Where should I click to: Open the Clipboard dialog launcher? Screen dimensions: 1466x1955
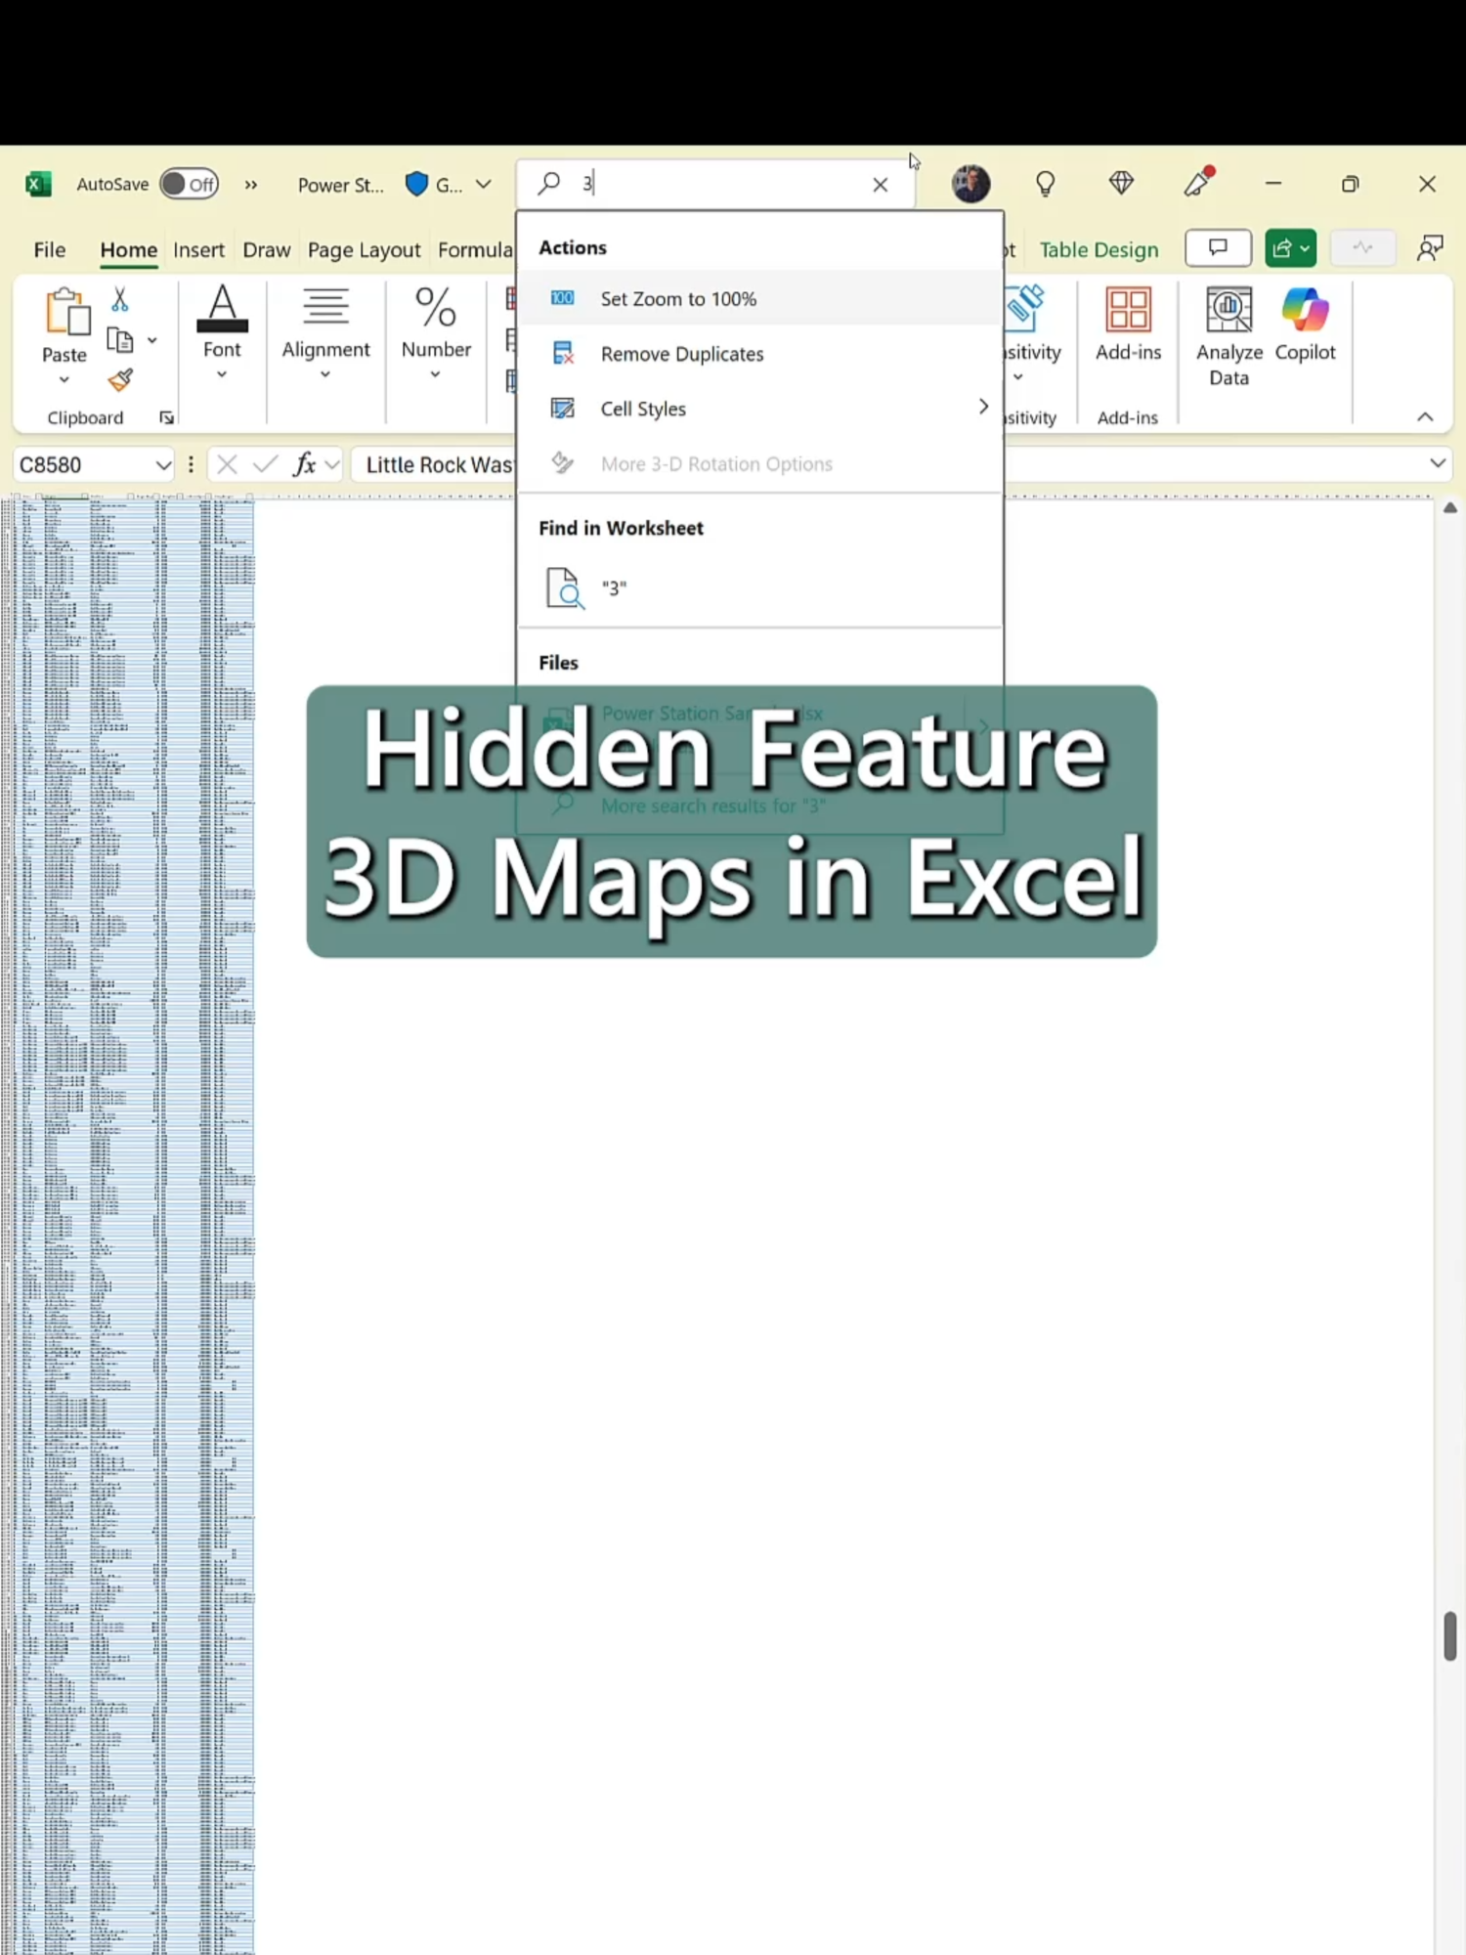pyautogui.click(x=167, y=418)
